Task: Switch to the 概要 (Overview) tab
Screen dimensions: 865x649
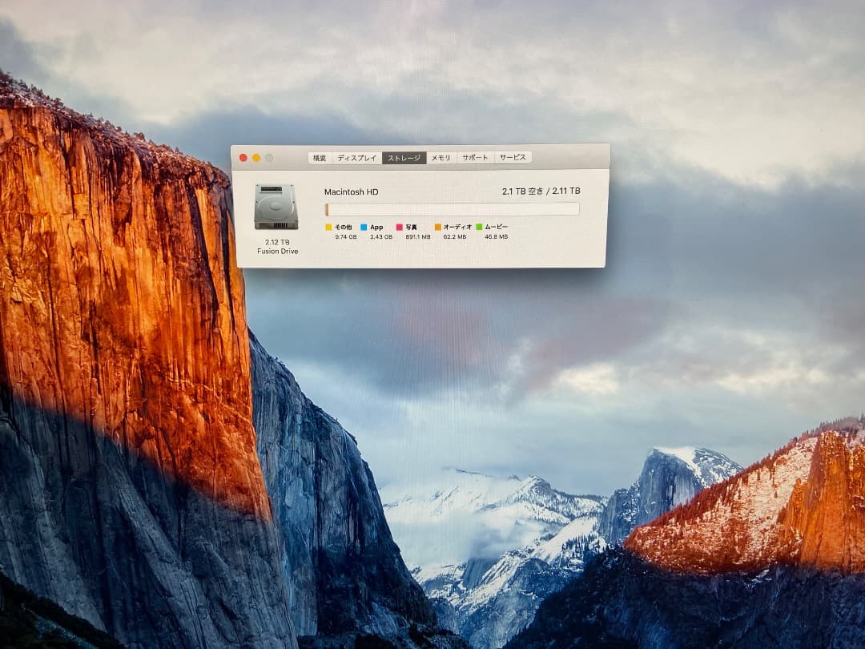Action: tap(320, 158)
